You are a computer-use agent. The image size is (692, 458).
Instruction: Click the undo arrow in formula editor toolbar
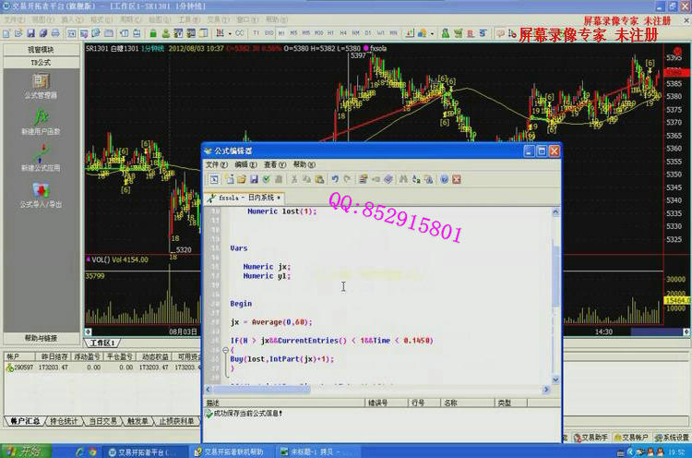coord(335,179)
